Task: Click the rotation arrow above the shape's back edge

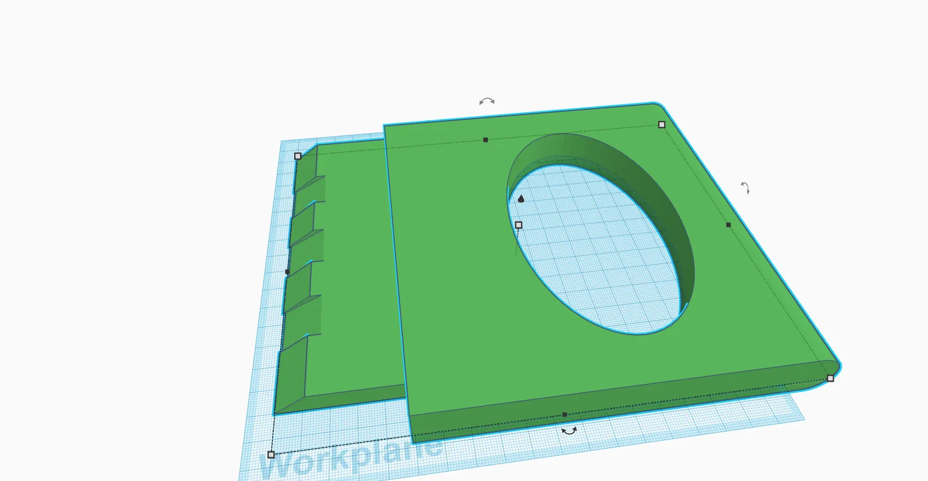Action: [x=487, y=101]
